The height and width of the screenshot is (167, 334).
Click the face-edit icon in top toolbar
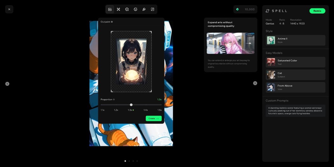click(x=127, y=9)
